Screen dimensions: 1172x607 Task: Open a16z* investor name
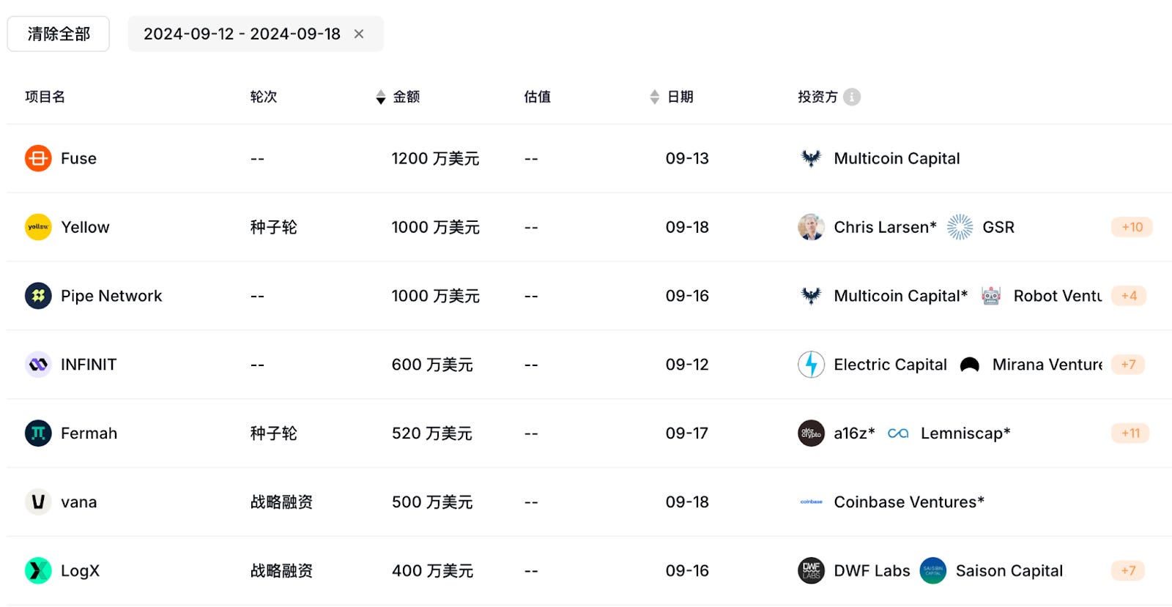click(854, 433)
